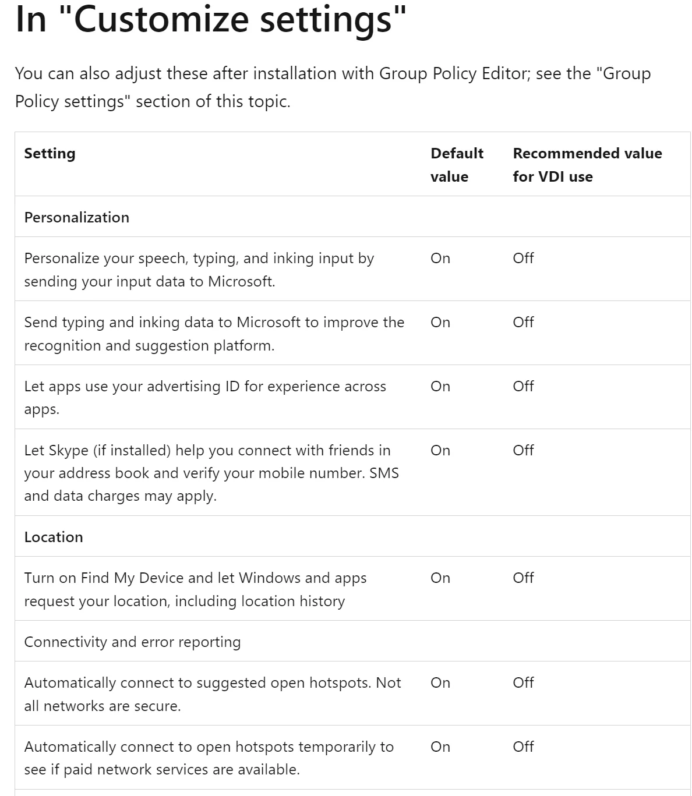Click the Off value for advertising ID row
This screenshot has height=796, width=692.
523,387
